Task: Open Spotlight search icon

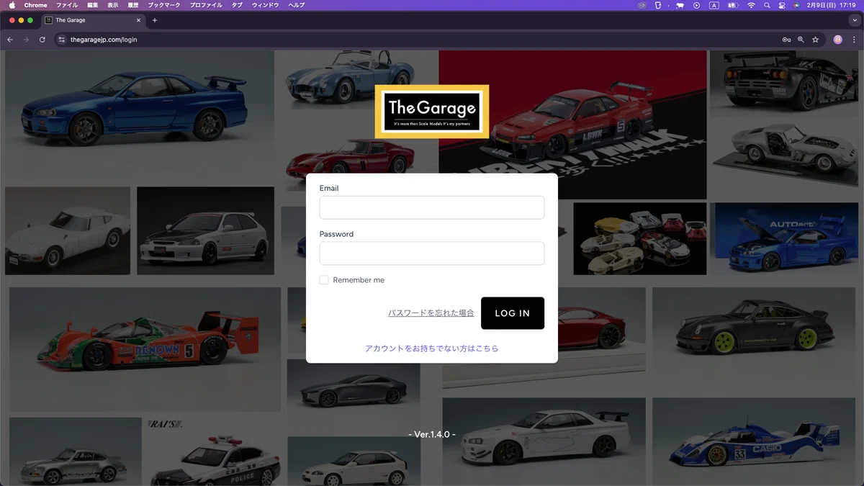Action: (x=768, y=5)
